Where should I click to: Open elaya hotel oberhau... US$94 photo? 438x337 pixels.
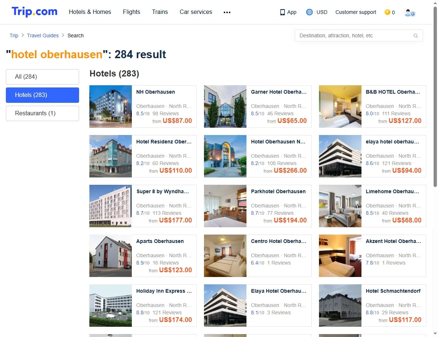340,156
